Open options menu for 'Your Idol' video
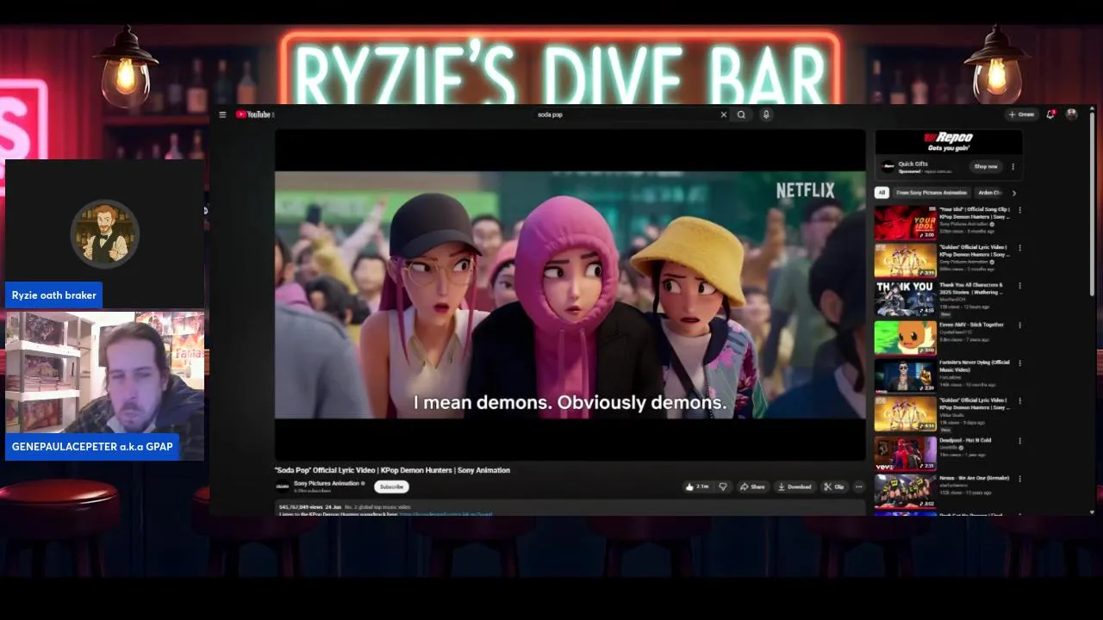The image size is (1103, 620). point(1020,210)
